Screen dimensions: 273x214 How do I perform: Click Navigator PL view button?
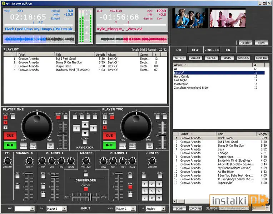pyautogui.click(x=89, y=117)
